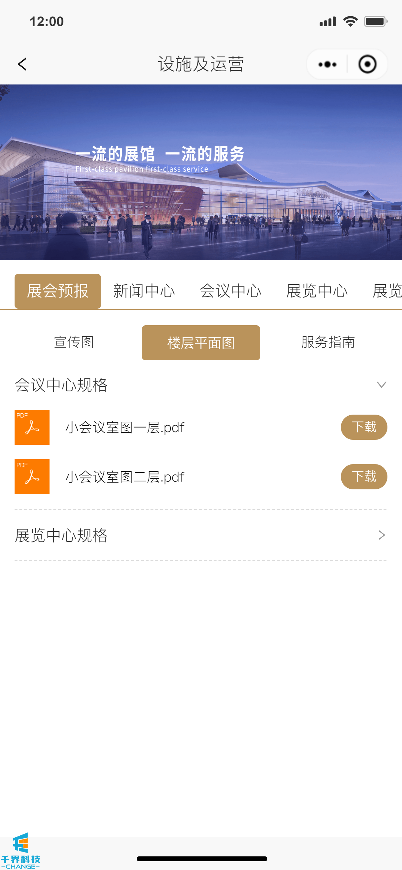Screen dimensions: 402x870
Task: Download 小会议室图二层.pdf
Action: pyautogui.click(x=364, y=476)
